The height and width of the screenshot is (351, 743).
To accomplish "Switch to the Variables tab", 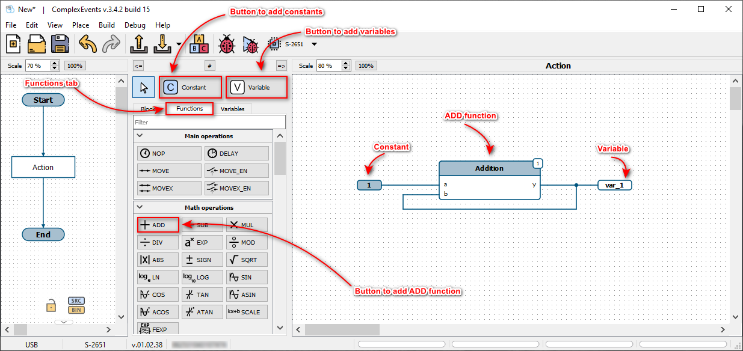I will click(x=232, y=109).
